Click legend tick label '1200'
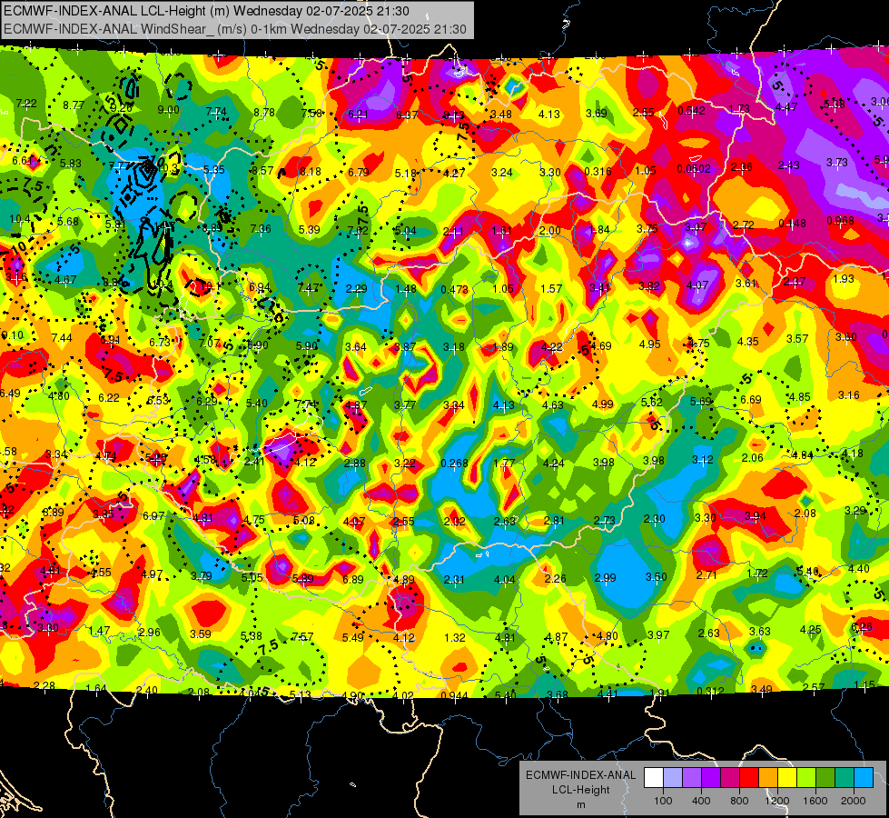 (x=776, y=801)
